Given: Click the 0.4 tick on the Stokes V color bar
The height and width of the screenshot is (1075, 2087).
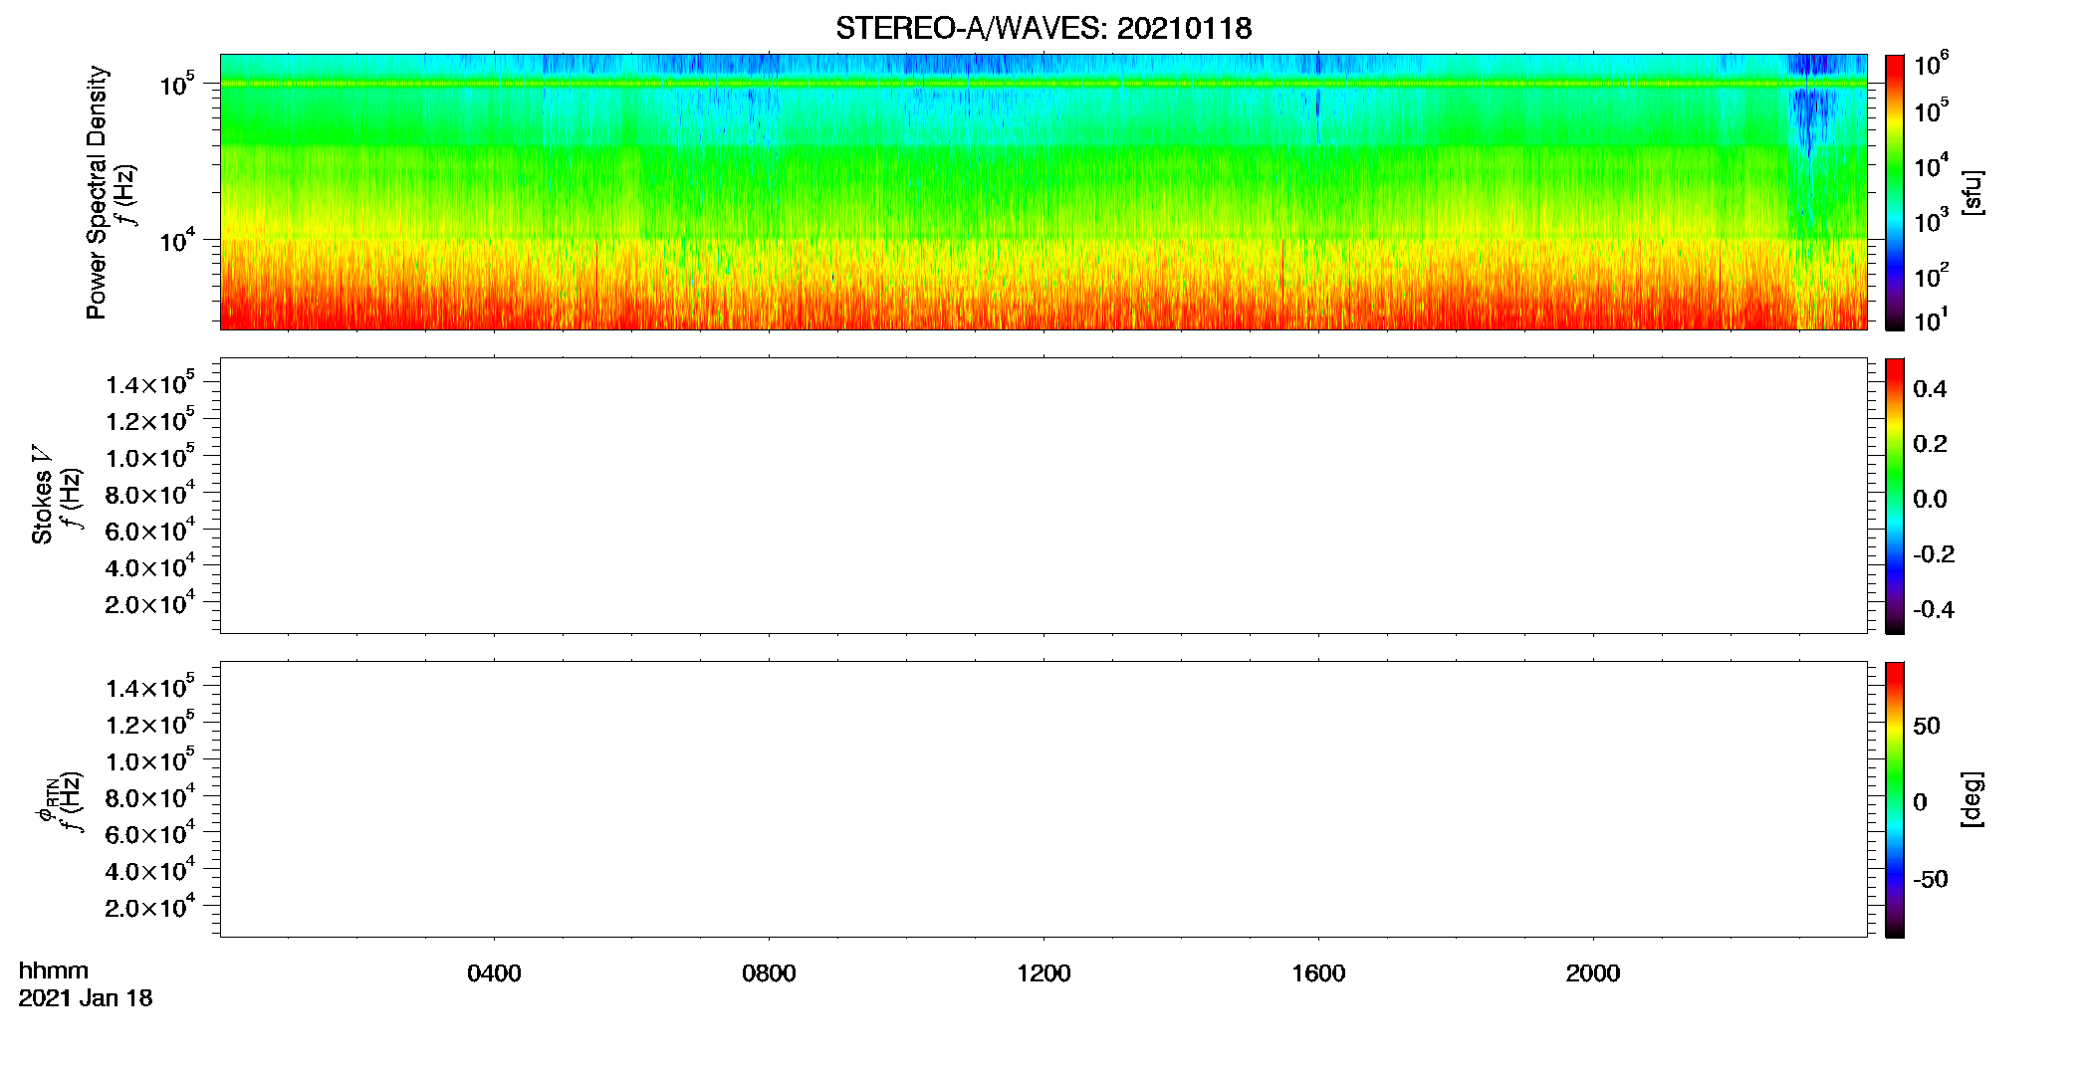Looking at the screenshot, I should click(x=1930, y=389).
